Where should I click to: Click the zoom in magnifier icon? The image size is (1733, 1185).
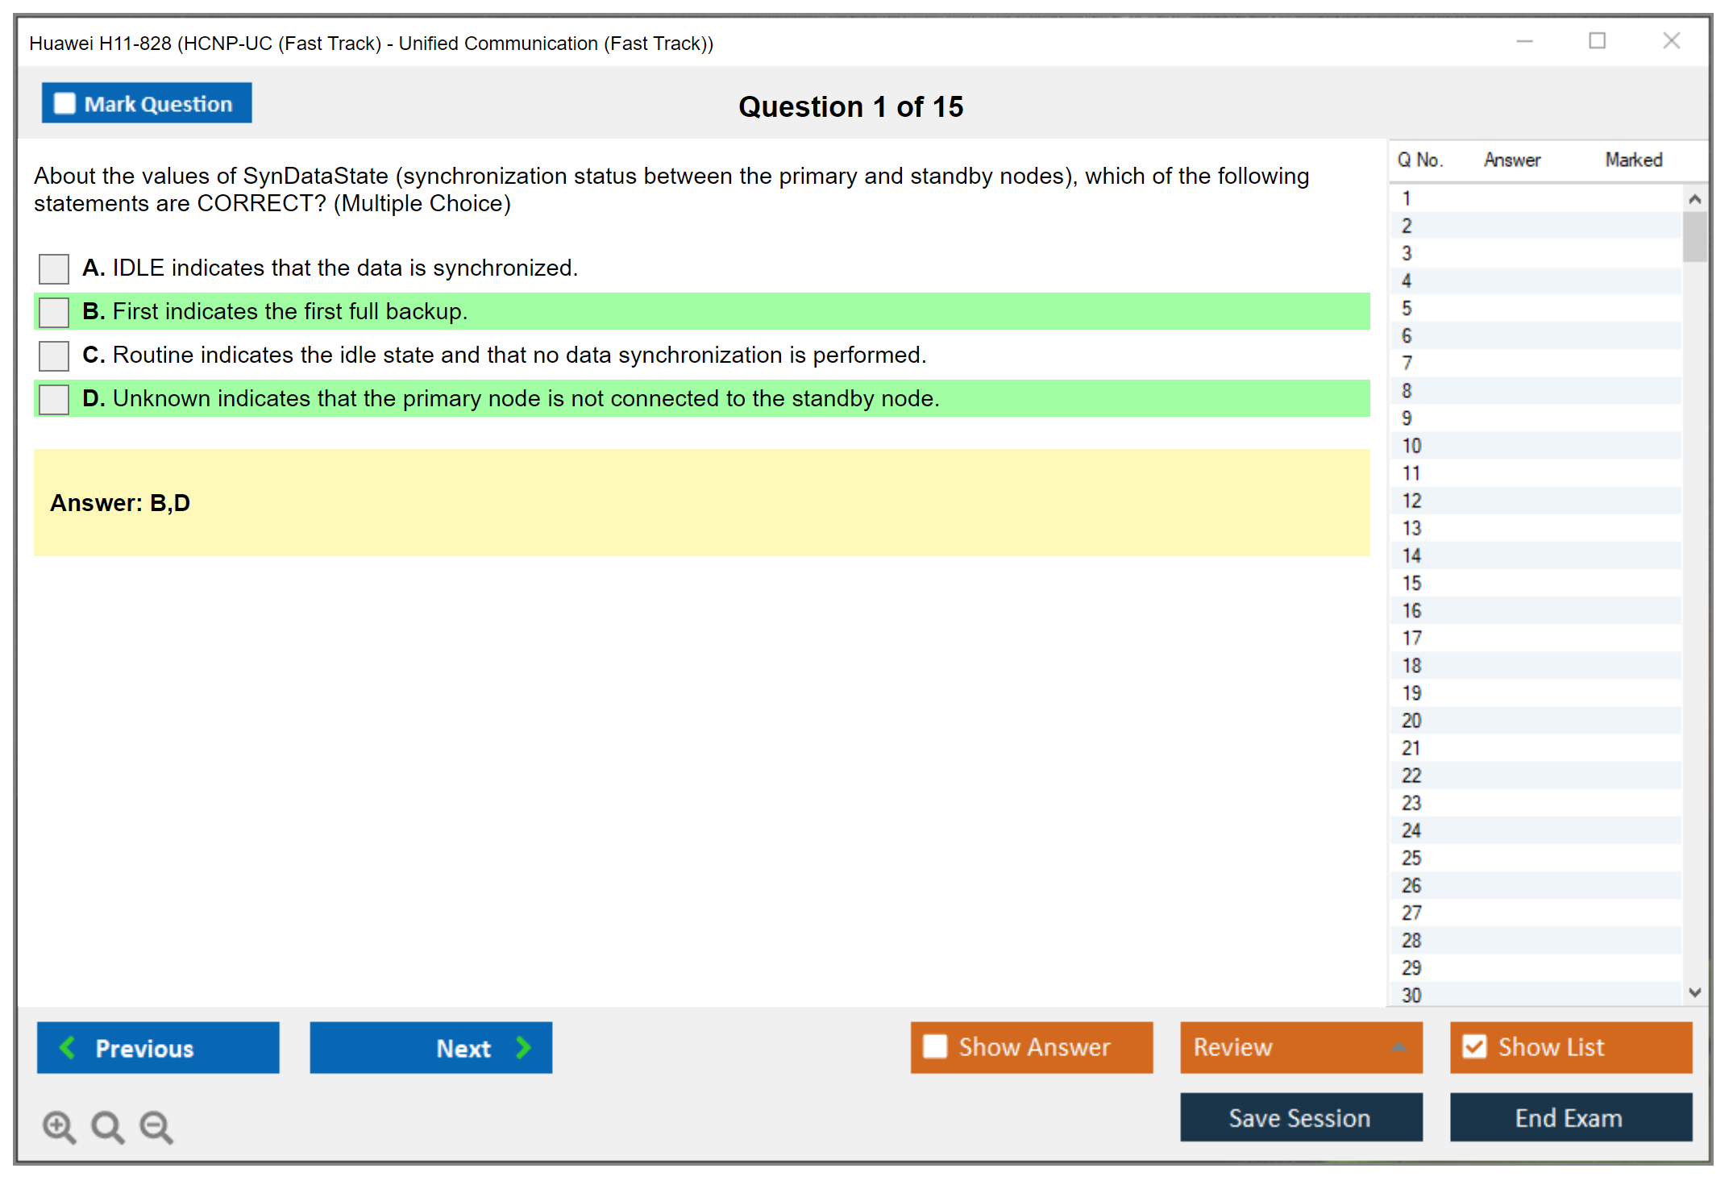click(x=59, y=1126)
